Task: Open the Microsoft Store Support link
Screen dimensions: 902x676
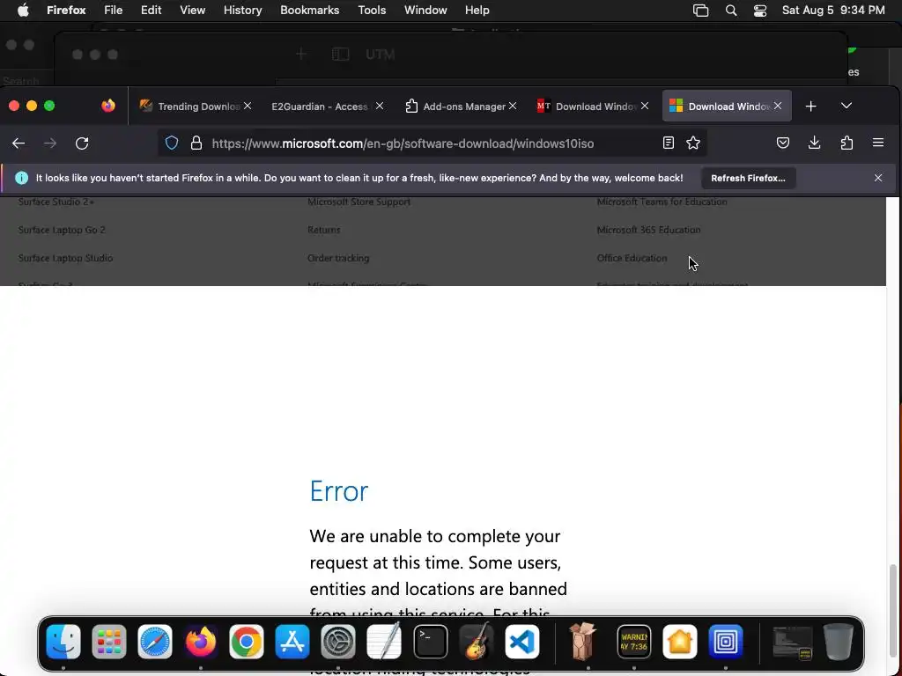Action: tap(359, 202)
